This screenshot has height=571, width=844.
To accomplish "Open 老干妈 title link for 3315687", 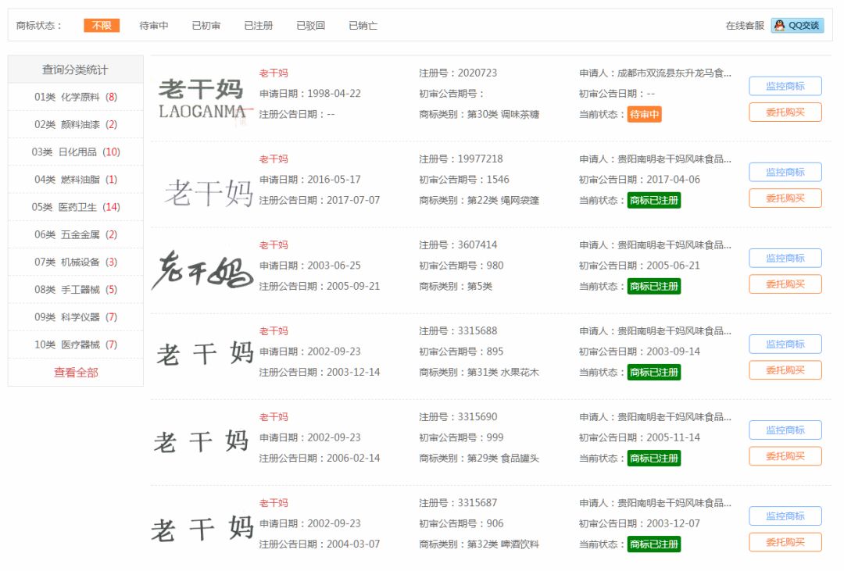I will [274, 503].
